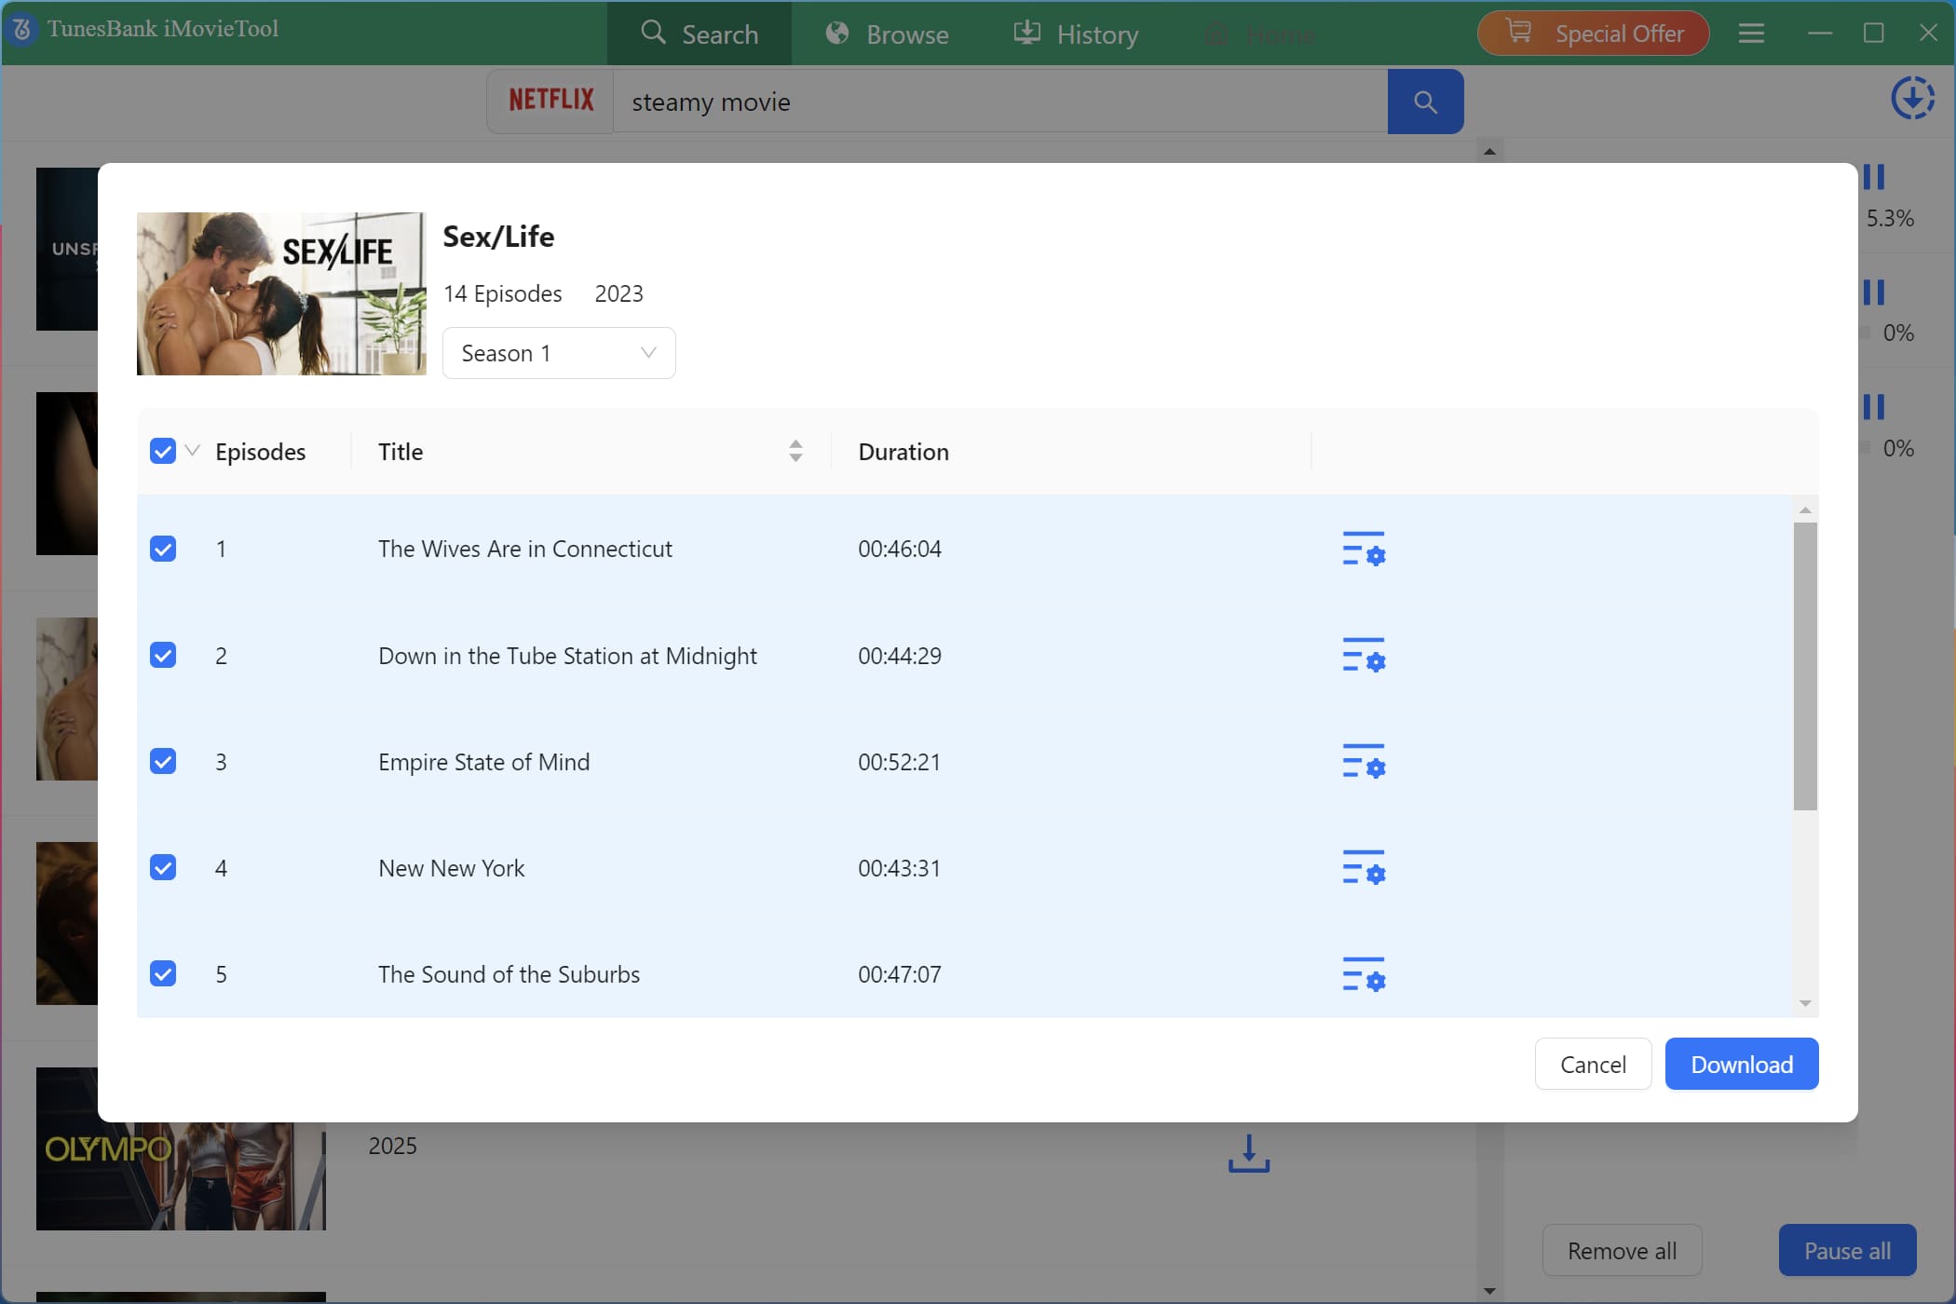Image resolution: width=1956 pixels, height=1304 pixels.
Task: Open the download queue circle icon
Action: [1911, 98]
